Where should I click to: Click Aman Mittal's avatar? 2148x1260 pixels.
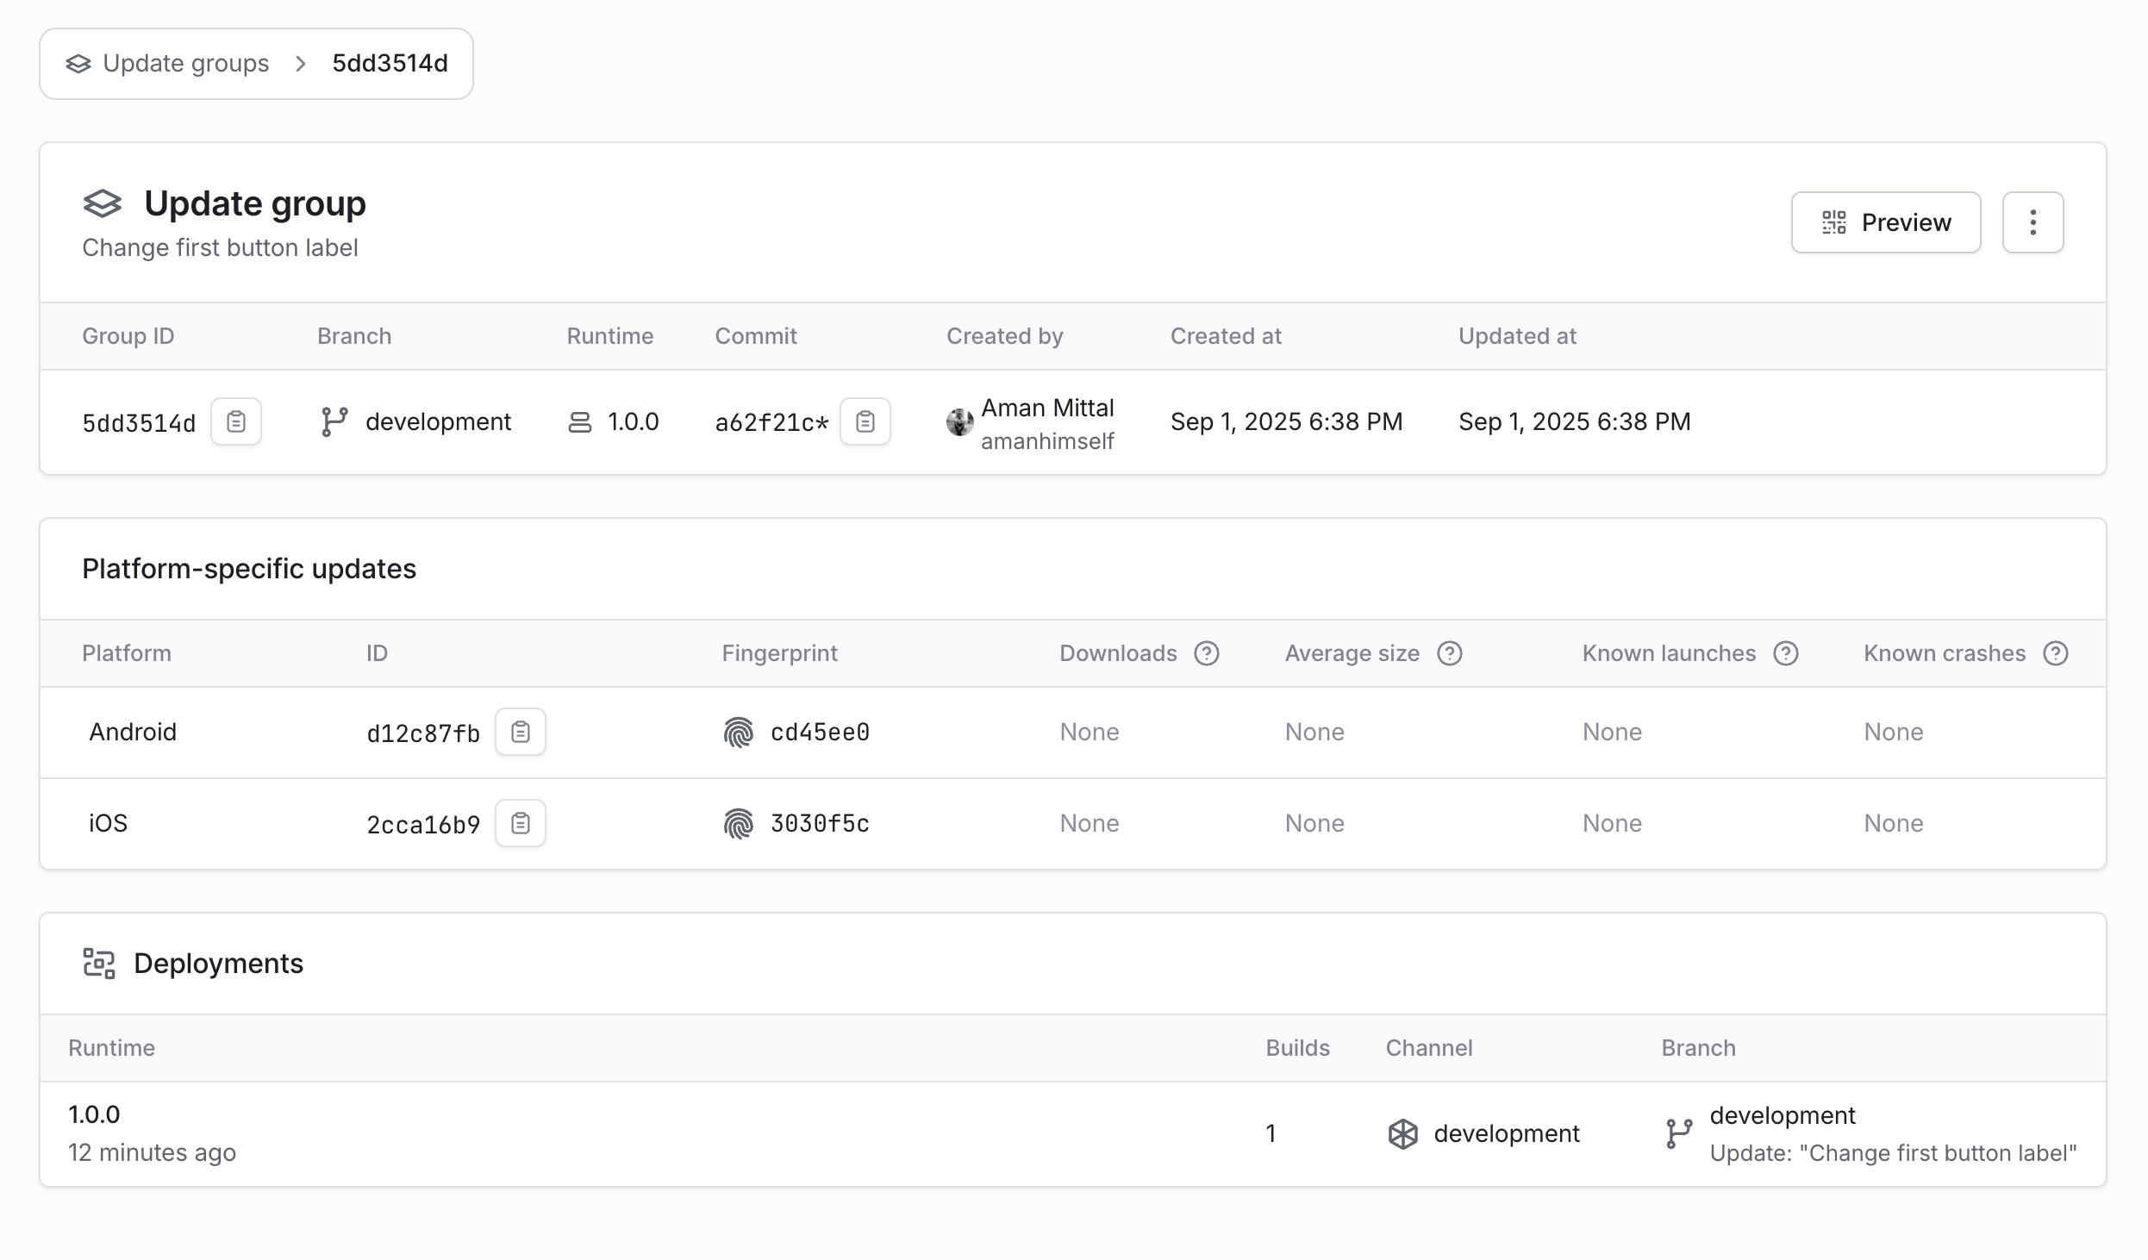tap(959, 422)
